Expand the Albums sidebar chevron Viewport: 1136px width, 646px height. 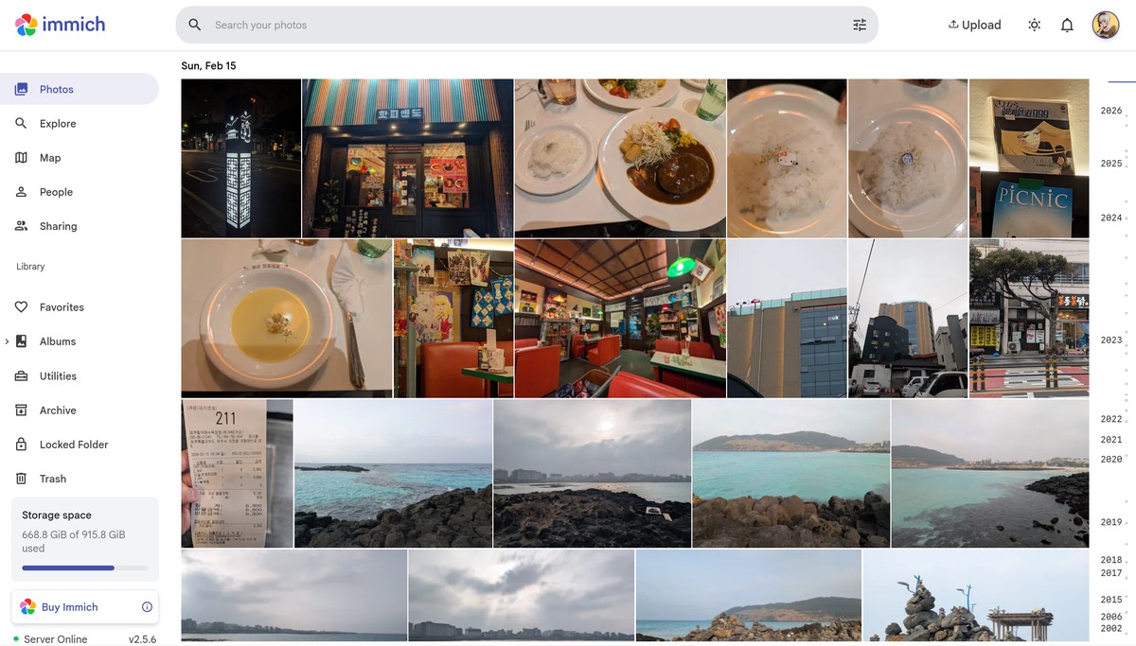click(7, 341)
